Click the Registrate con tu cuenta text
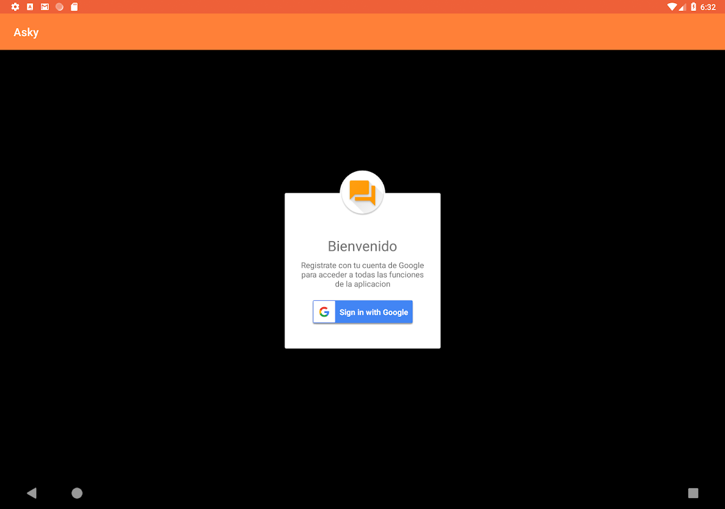The image size is (725, 509). 362,275
